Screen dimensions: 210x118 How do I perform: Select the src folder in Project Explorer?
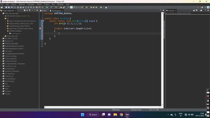point(8,18)
